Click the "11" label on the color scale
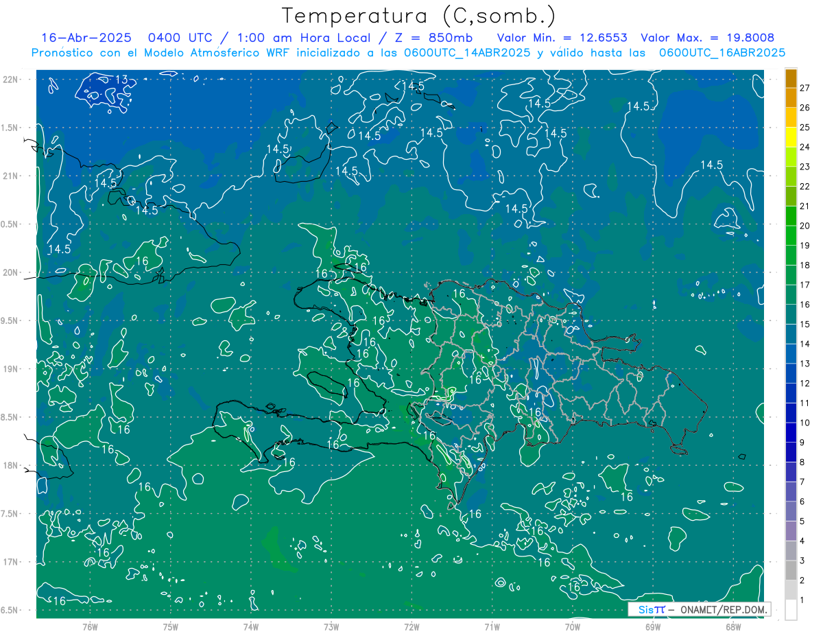 (x=805, y=403)
